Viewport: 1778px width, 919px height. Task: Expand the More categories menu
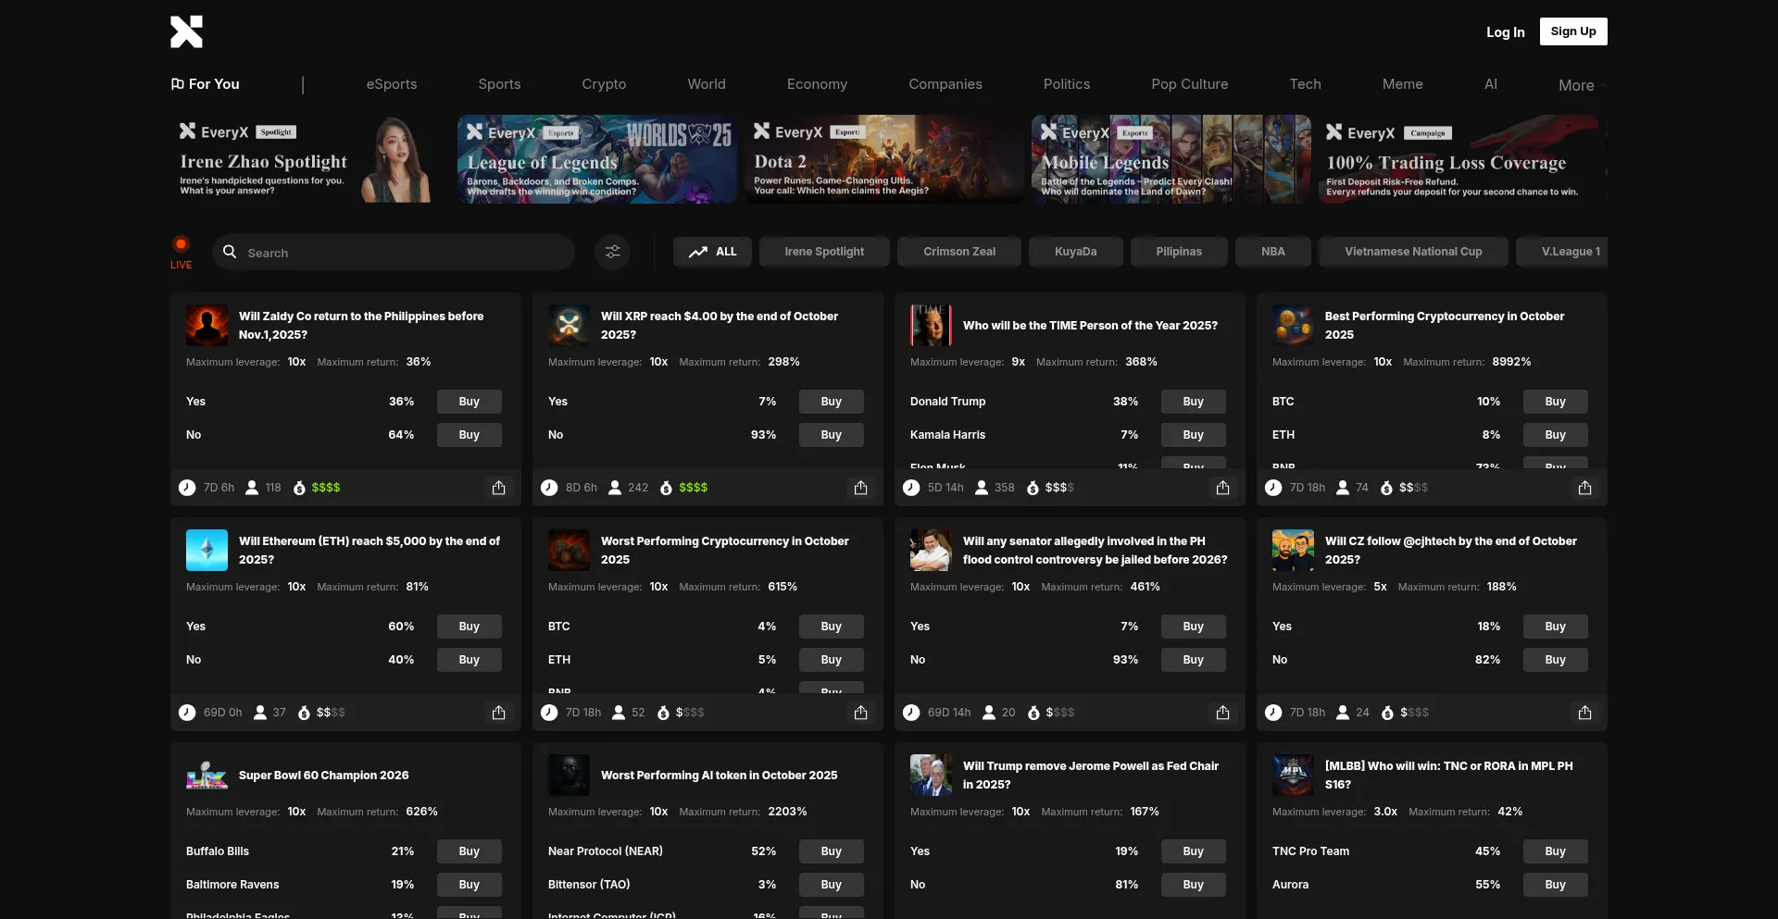pyautogui.click(x=1579, y=85)
